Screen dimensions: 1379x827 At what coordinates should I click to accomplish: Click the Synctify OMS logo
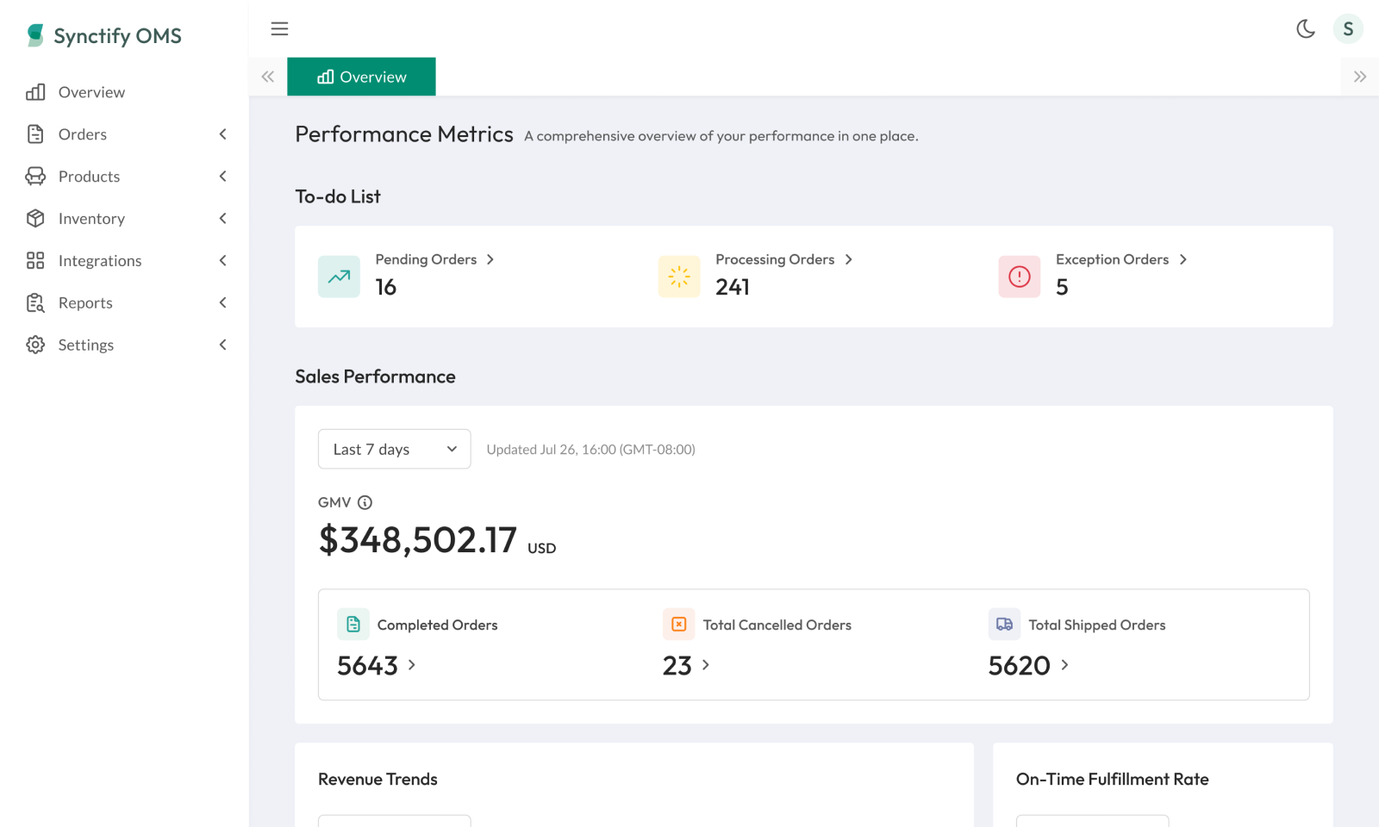104,36
